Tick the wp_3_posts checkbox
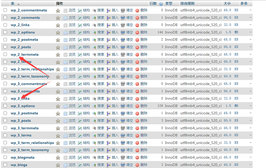The width and height of the screenshot is (266, 168). click(5, 120)
